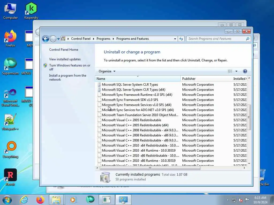Launch the Supermium browser desktop shortcut
The width and height of the screenshot is (274, 205).
(10, 66)
